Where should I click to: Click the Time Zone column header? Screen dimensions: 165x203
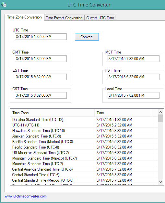tap(53, 113)
